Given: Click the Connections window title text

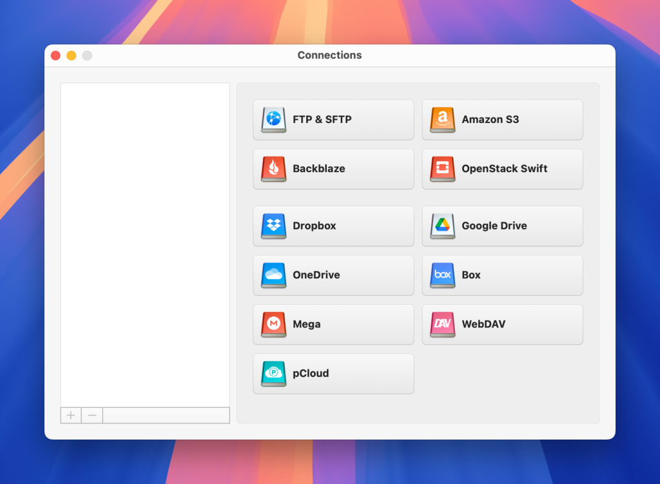Looking at the screenshot, I should coord(329,55).
